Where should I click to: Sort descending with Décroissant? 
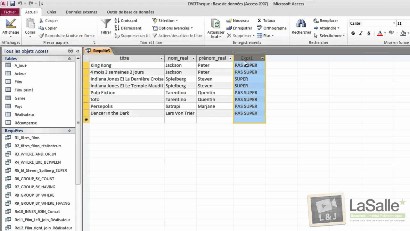128,28
